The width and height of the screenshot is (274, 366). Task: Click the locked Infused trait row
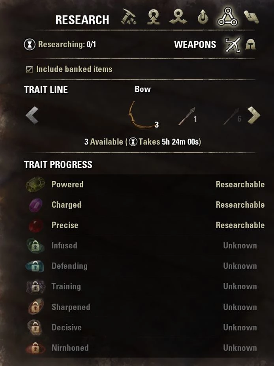[x=145, y=246]
